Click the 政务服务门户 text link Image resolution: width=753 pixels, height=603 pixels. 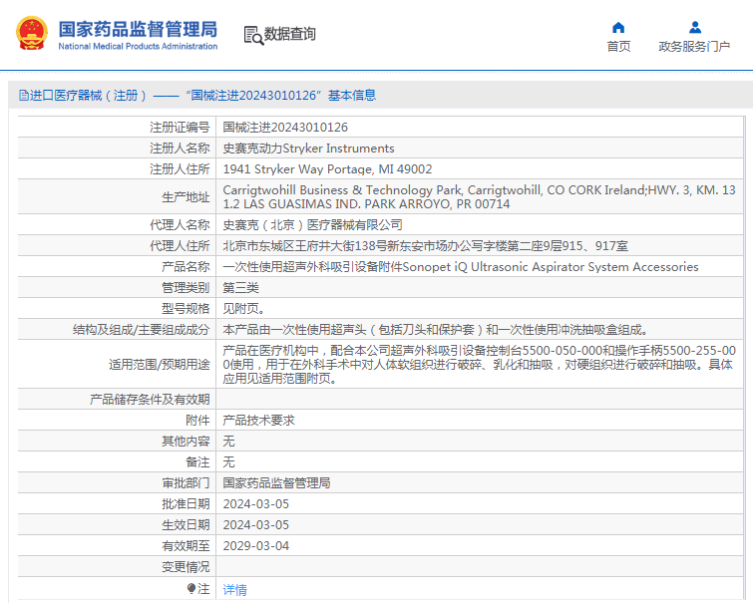(694, 46)
